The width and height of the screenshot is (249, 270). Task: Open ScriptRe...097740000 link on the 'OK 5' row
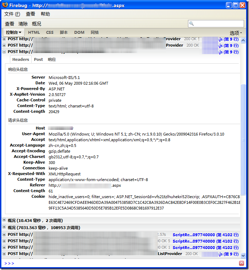tap(206, 241)
